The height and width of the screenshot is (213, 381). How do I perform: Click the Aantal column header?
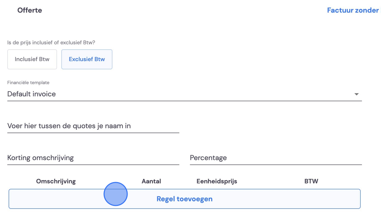[x=151, y=181]
